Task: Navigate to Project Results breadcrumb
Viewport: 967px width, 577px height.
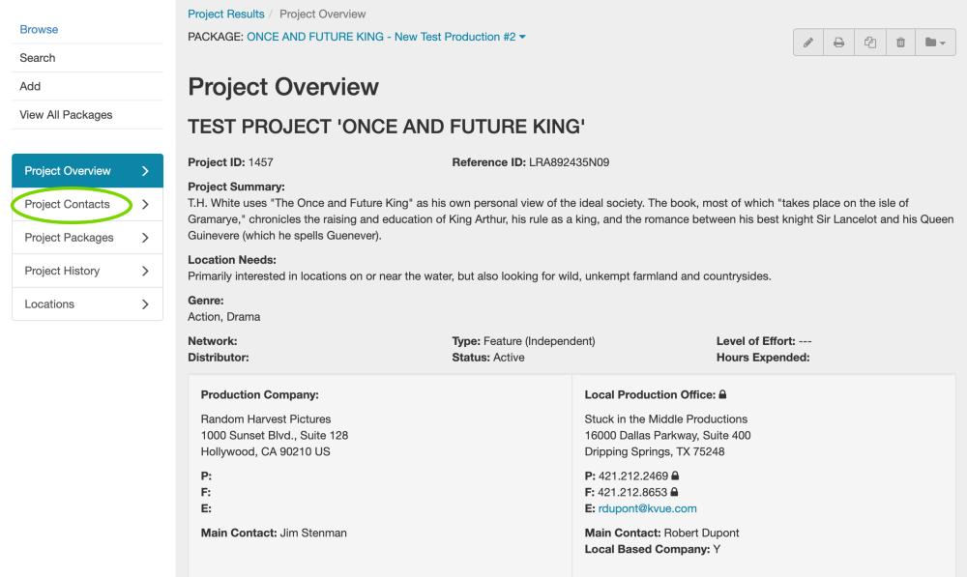Action: (226, 14)
